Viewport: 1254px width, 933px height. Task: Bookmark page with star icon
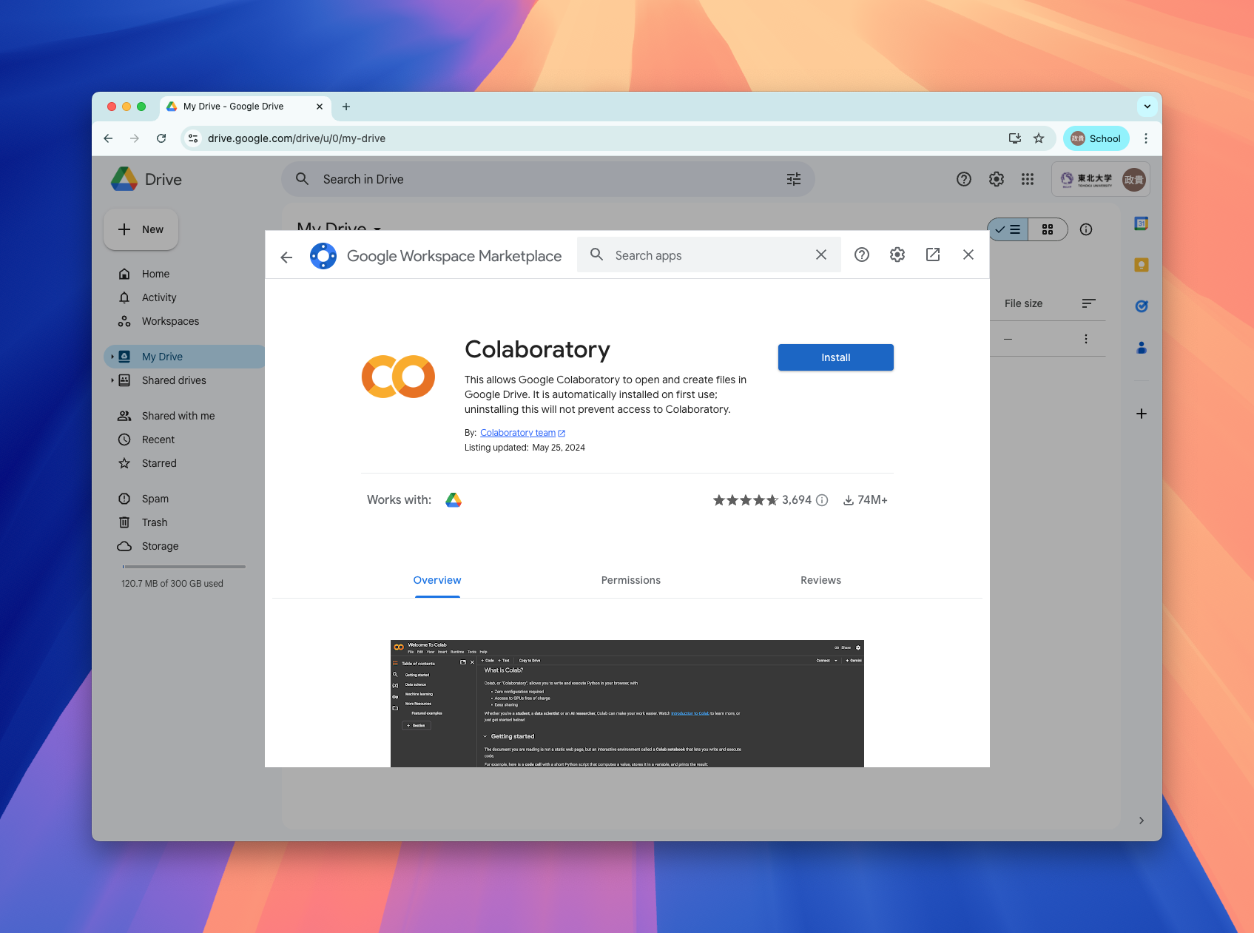[x=1039, y=138]
